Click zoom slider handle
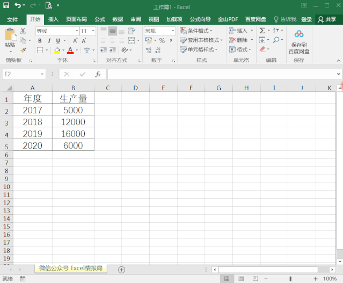This screenshot has width=343, height=283. click(290, 279)
